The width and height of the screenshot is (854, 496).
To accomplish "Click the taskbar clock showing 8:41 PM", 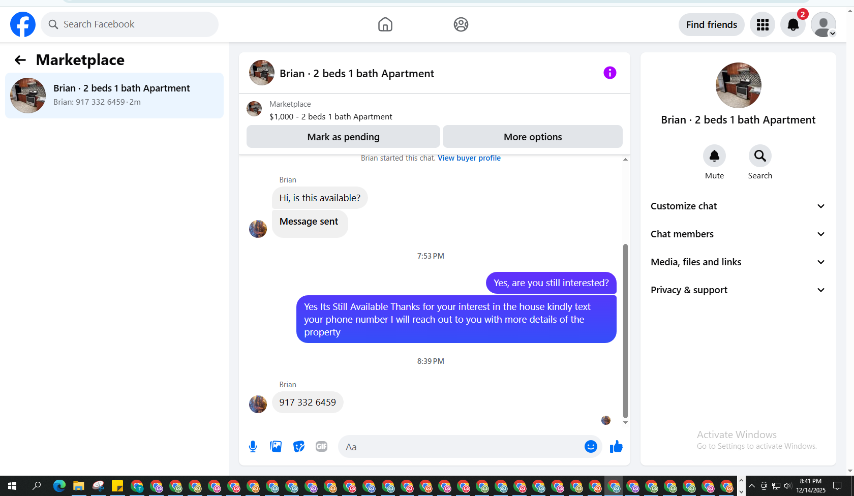I will 810,486.
